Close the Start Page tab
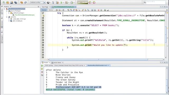Screen dimensions: 169x95 50,7
